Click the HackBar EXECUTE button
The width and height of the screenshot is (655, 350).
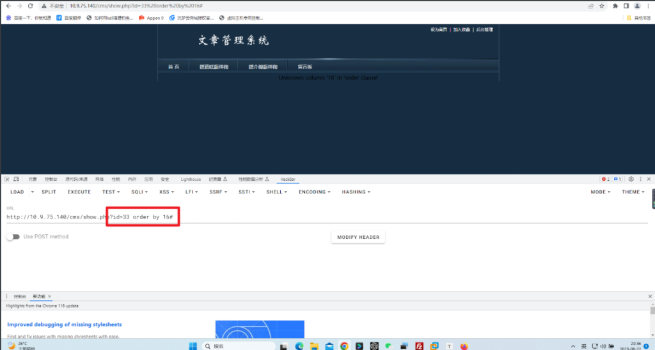point(79,192)
